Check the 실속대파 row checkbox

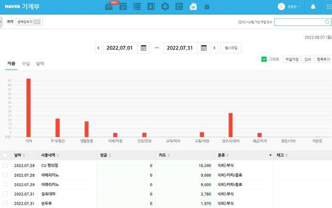click(5, 194)
